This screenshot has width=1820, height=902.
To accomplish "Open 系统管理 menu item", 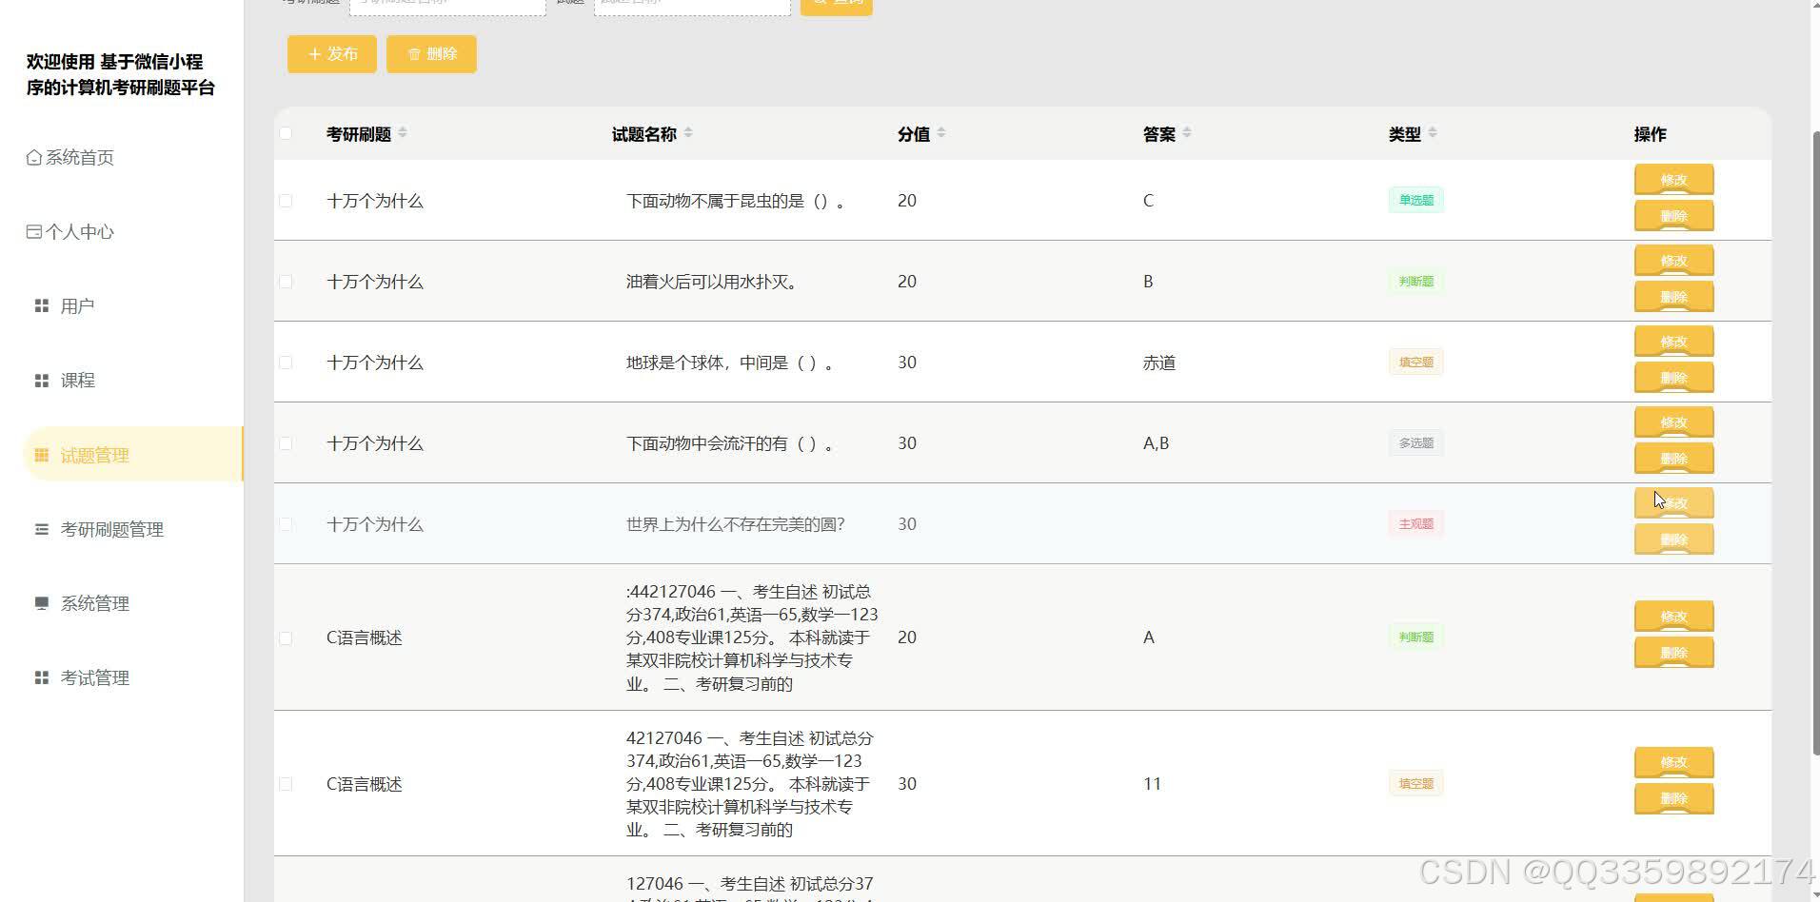I will (95, 603).
